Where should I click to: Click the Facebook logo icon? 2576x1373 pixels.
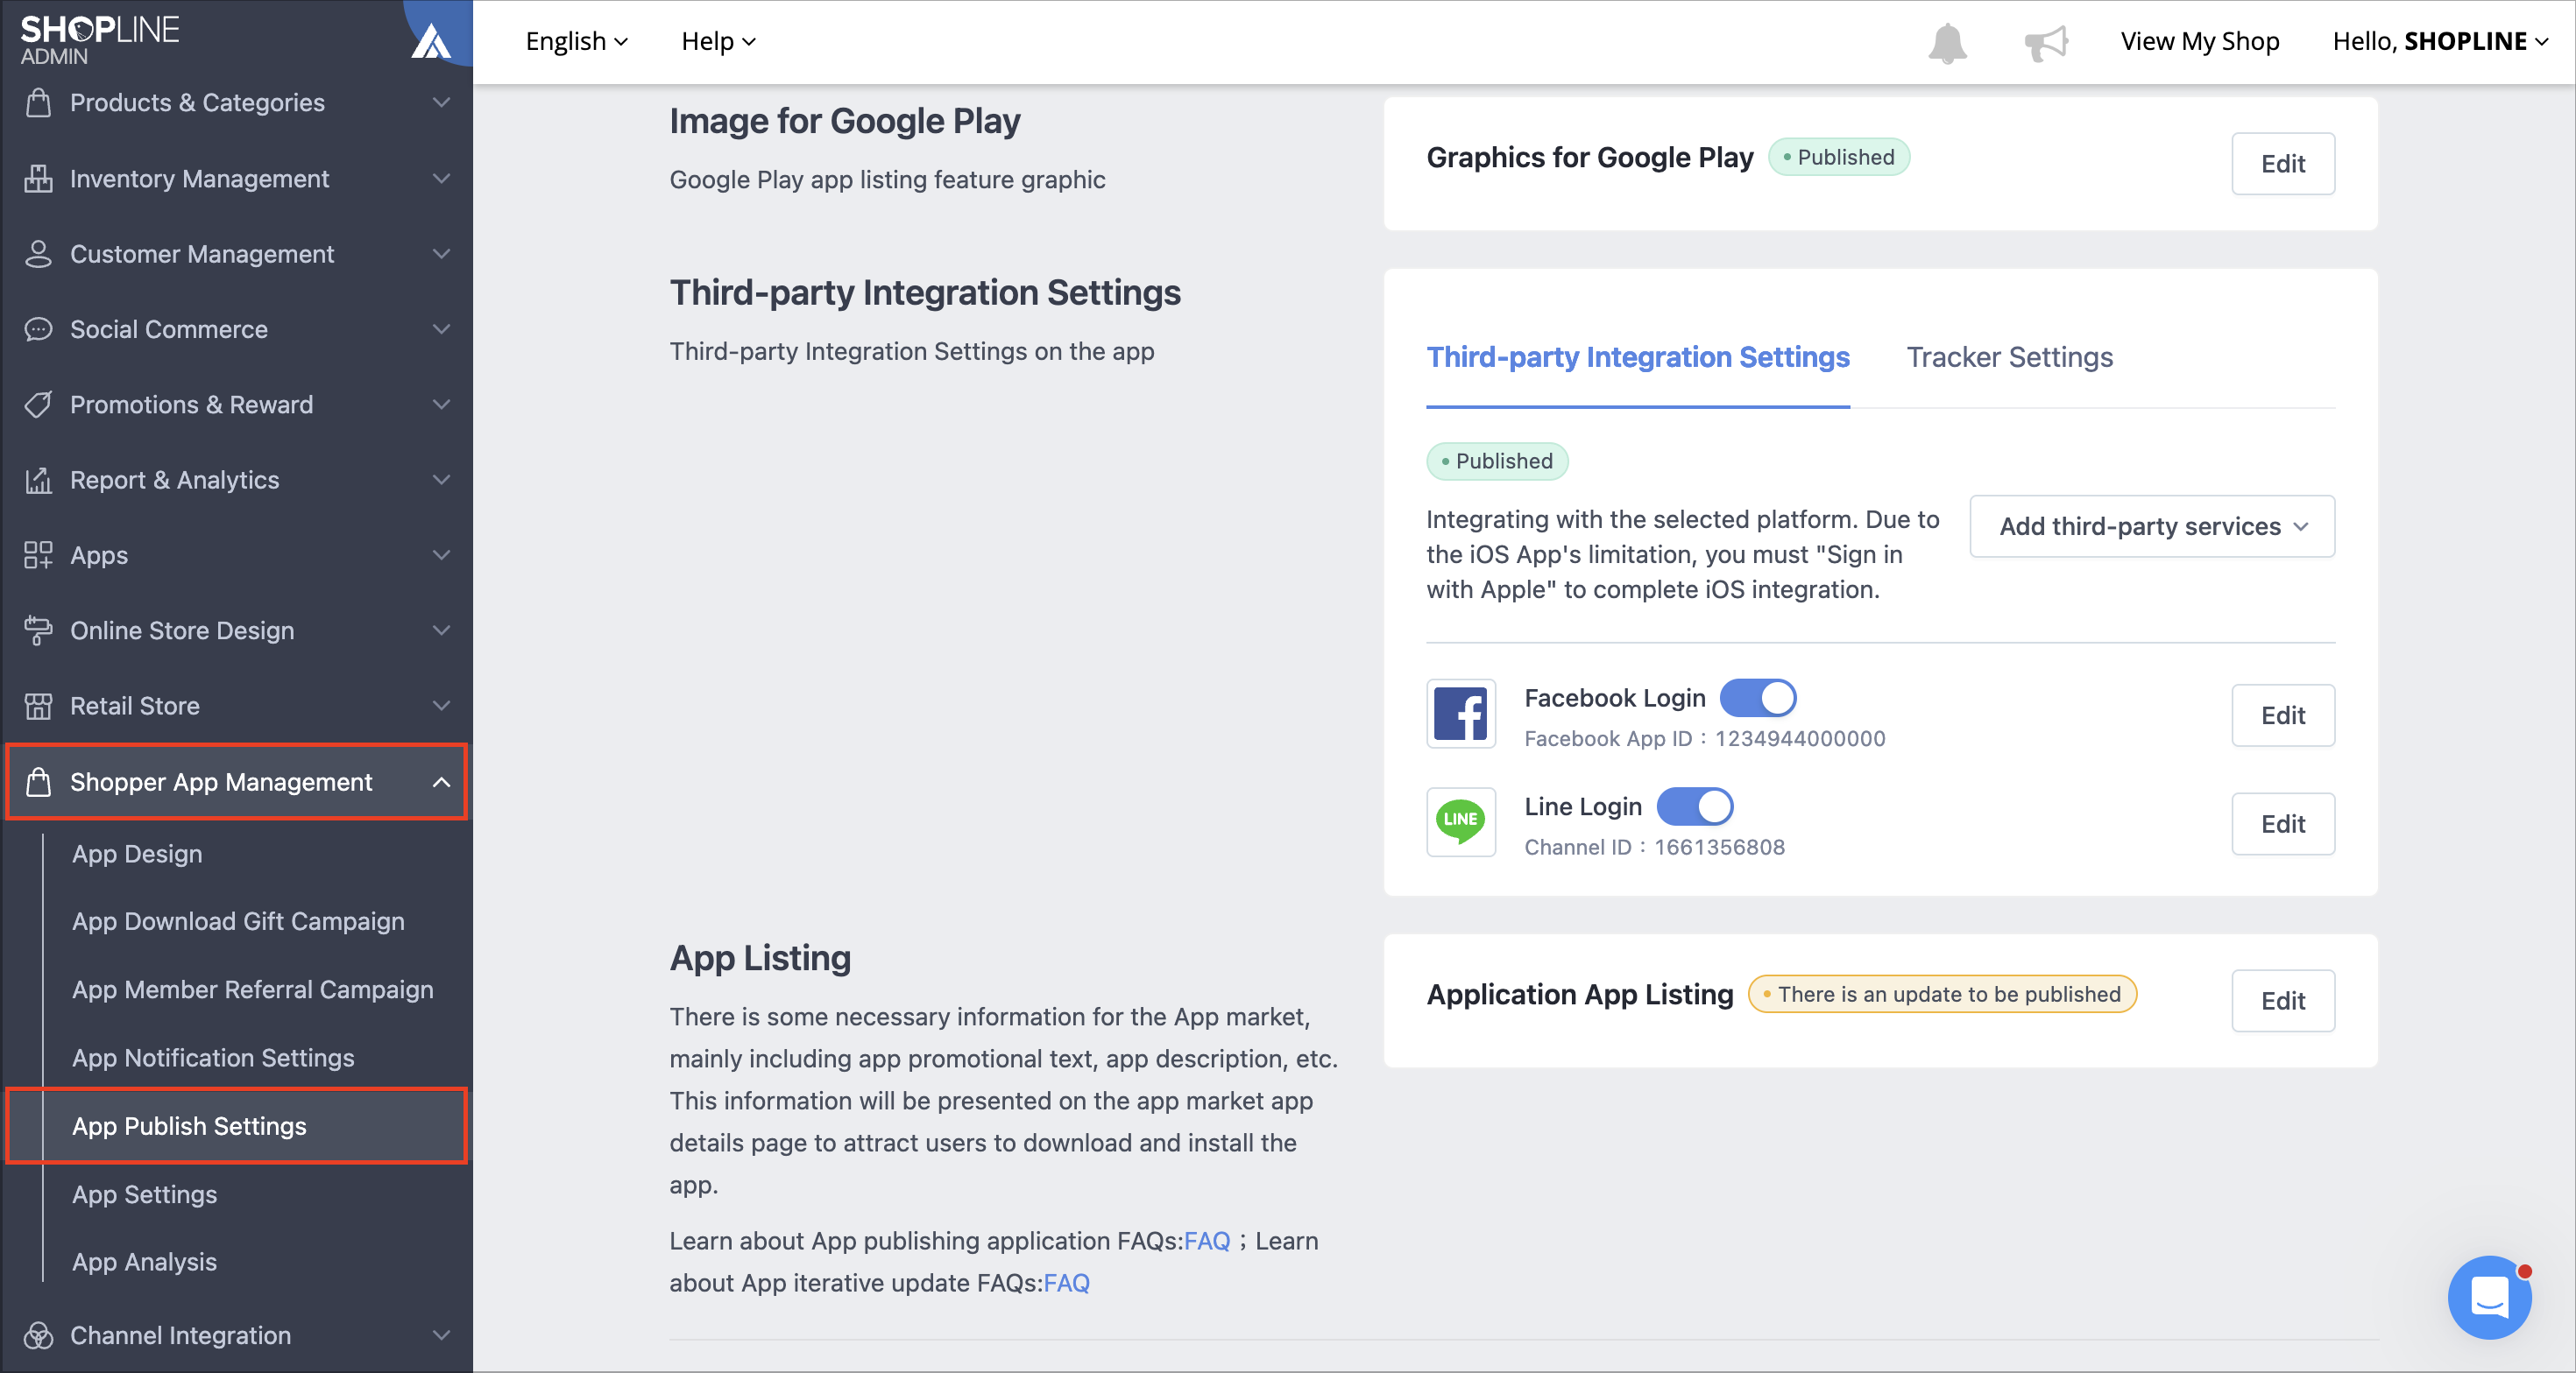pos(1460,714)
